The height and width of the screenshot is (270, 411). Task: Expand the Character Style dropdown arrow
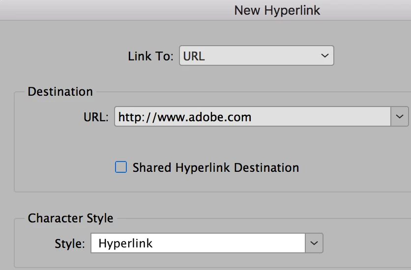tap(314, 243)
